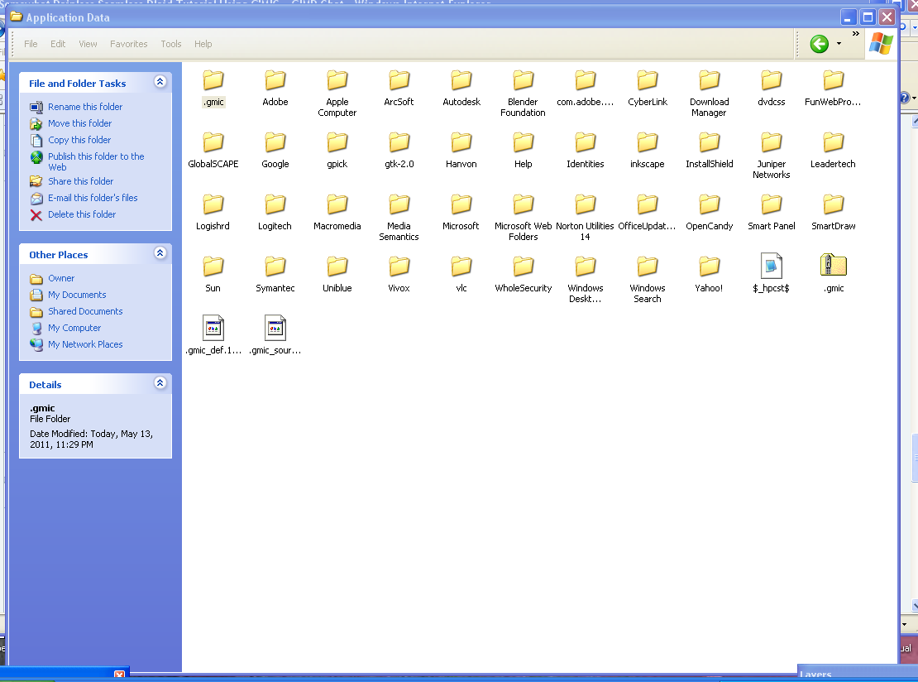Open the Edit menu
The height and width of the screenshot is (682, 918).
click(x=58, y=44)
